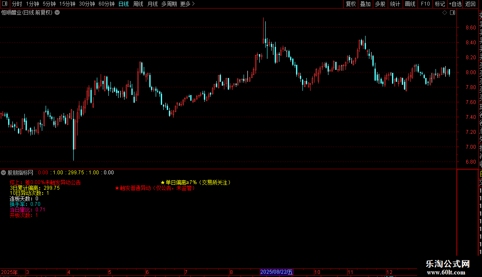Viewport: 482px width, 277px height.
Task: Click the 换手率 0.70 line
Action: [25, 204]
